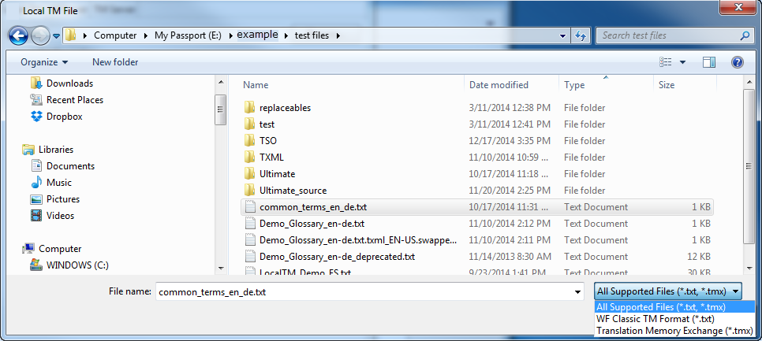Image resolution: width=762 pixels, height=341 pixels.
Task: Click the navigation pane scroll up arrow
Action: point(220,82)
